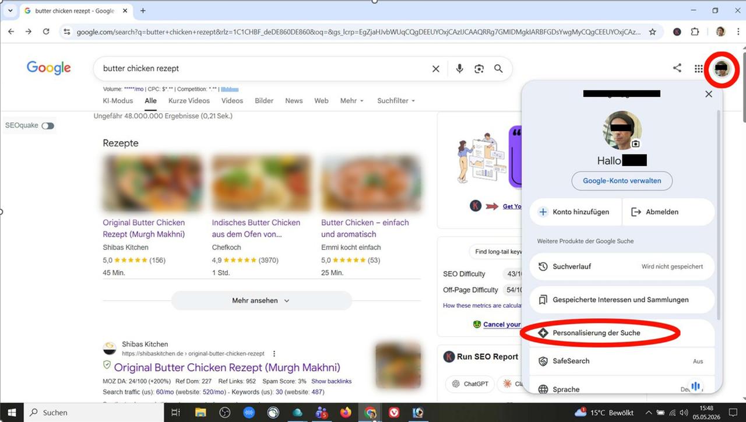Open SafeSearch settings
The width and height of the screenshot is (746, 422).
(622, 361)
